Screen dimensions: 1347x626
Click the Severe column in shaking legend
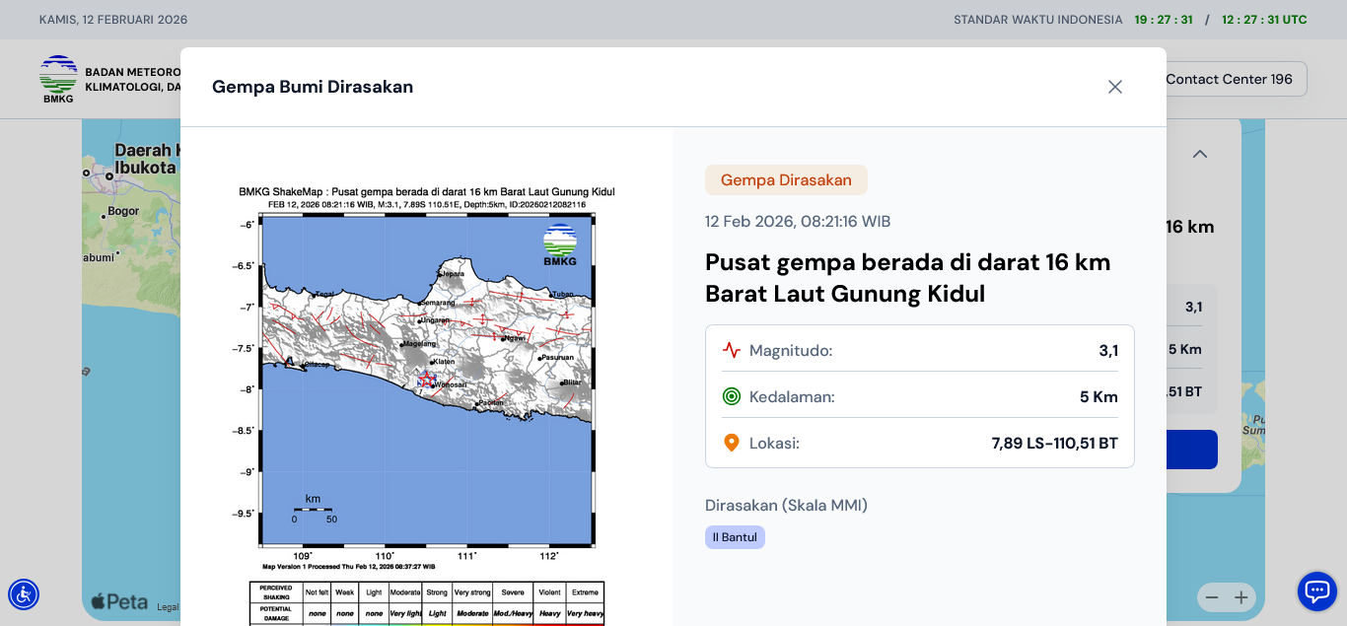pos(512,592)
